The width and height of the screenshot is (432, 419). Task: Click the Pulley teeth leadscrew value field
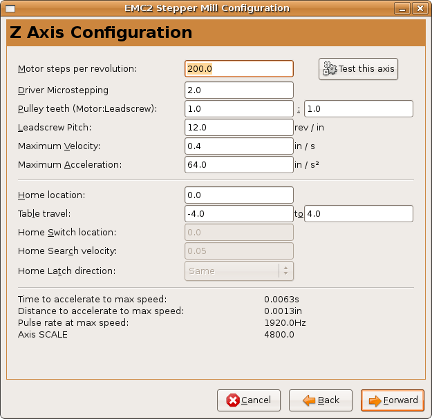click(x=358, y=109)
